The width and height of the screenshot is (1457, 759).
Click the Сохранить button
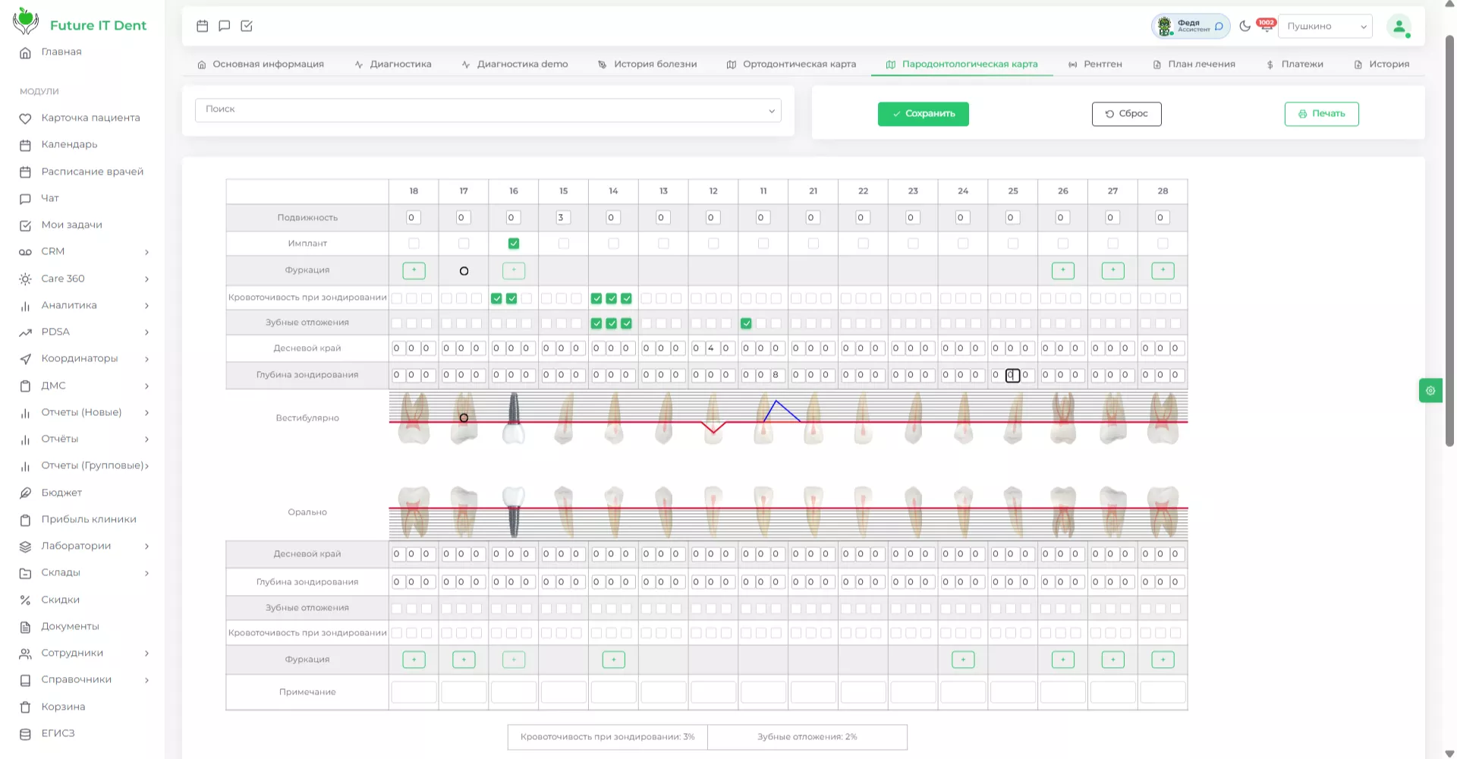coord(924,114)
